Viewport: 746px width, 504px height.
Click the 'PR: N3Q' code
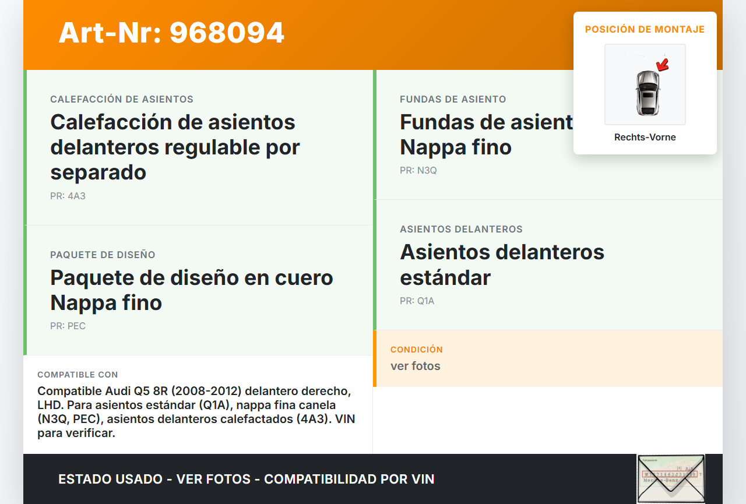coord(418,171)
